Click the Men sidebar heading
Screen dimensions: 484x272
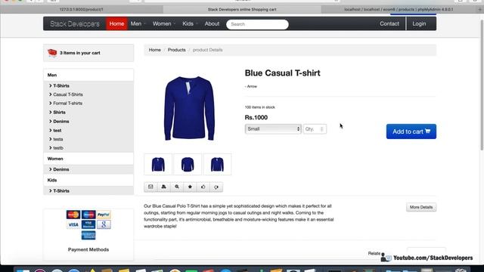coord(52,75)
